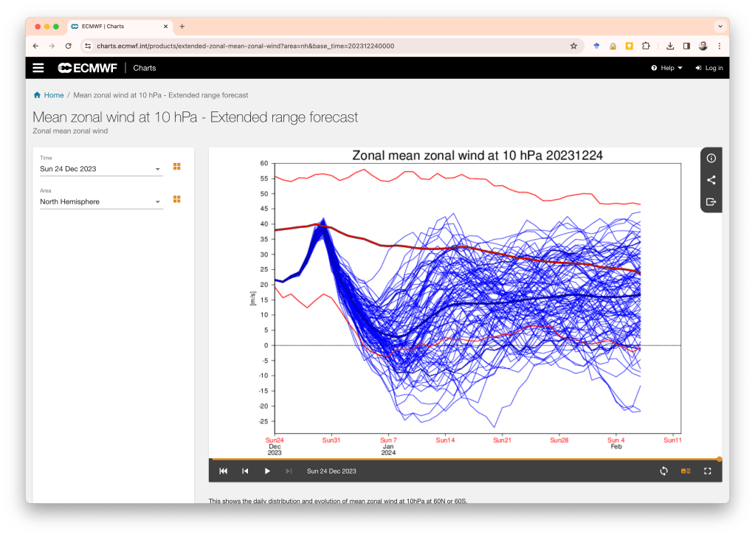Open the Time dropdown
The image size is (755, 537).
click(x=100, y=169)
